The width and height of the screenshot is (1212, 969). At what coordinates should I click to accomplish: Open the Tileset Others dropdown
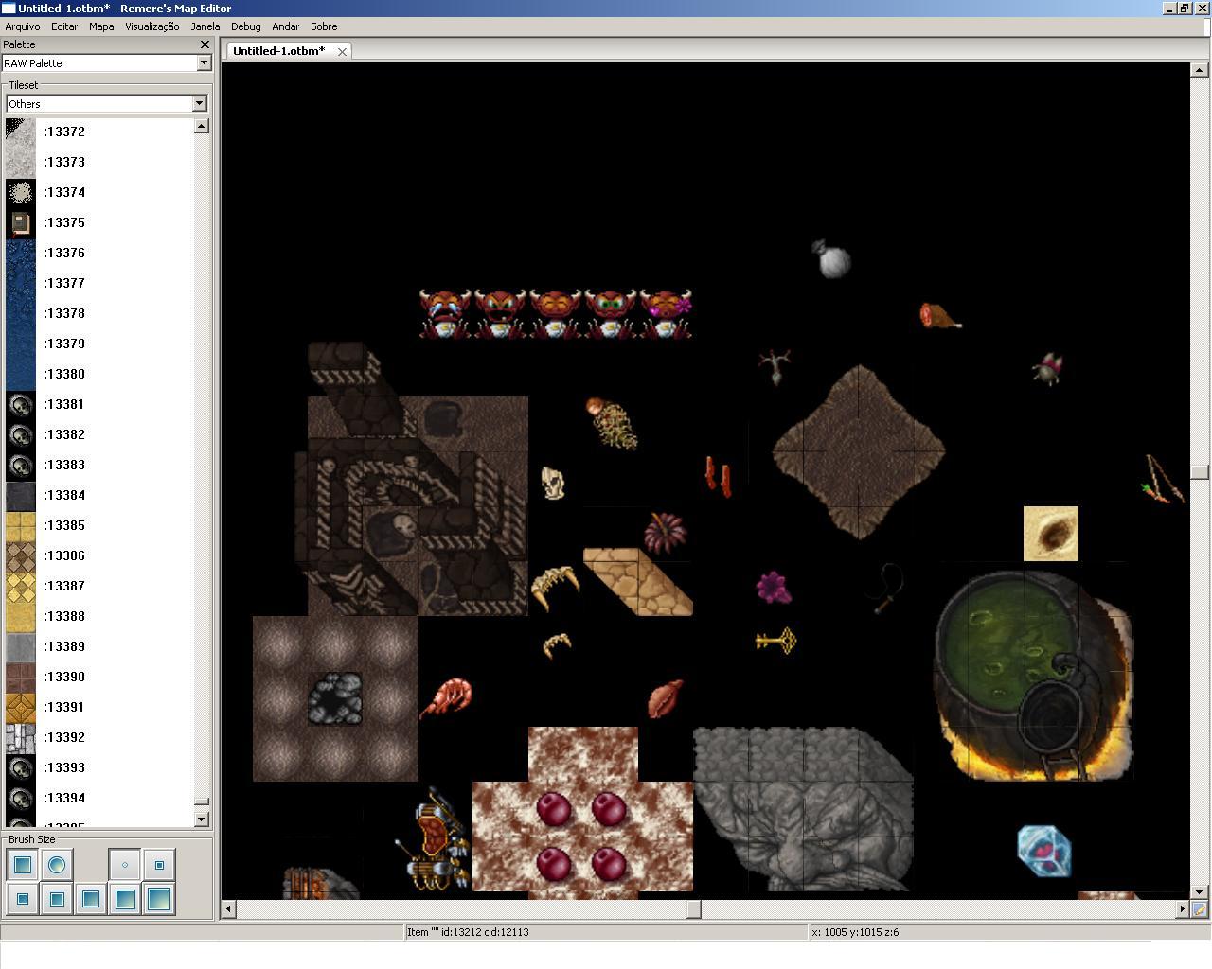pyautogui.click(x=199, y=103)
